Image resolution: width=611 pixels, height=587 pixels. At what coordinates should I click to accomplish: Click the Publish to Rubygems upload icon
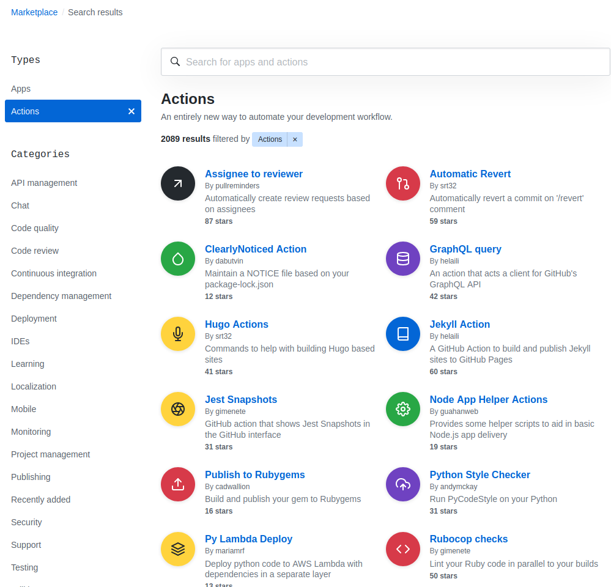177,484
